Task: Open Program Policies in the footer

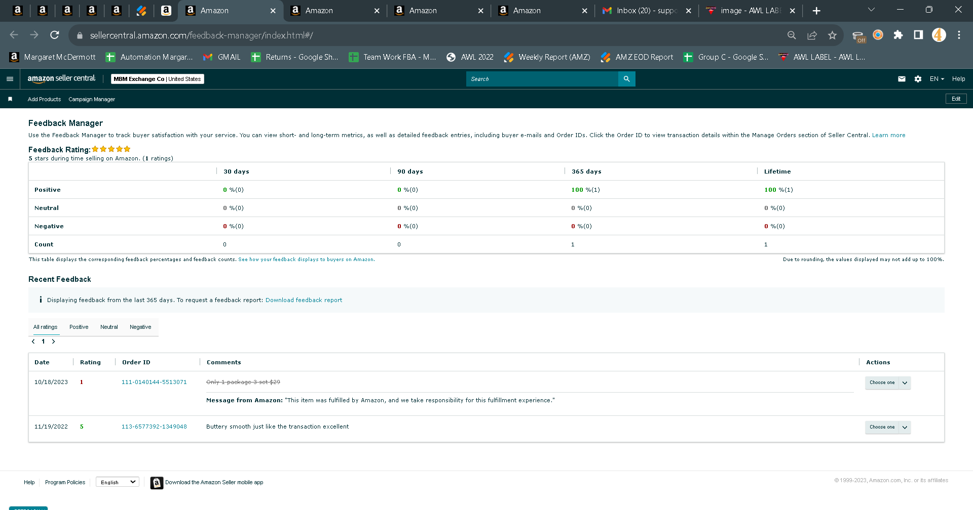Action: pos(65,482)
